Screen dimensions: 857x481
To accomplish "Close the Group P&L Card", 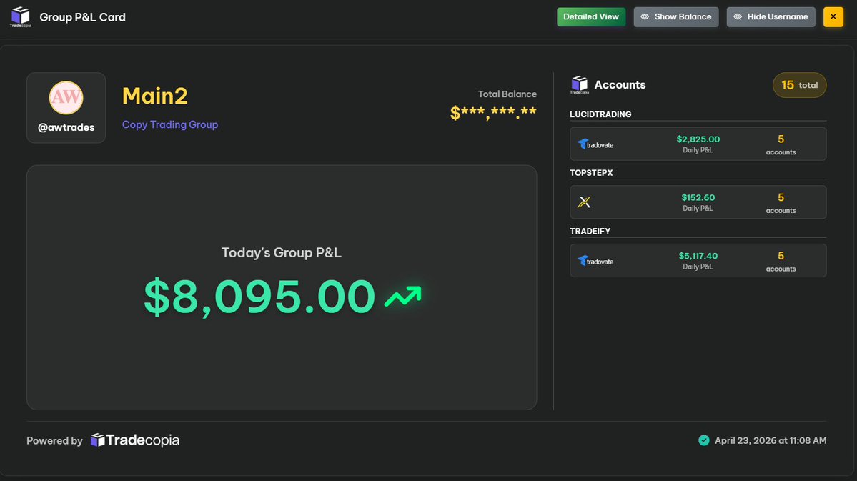I will 833,17.
